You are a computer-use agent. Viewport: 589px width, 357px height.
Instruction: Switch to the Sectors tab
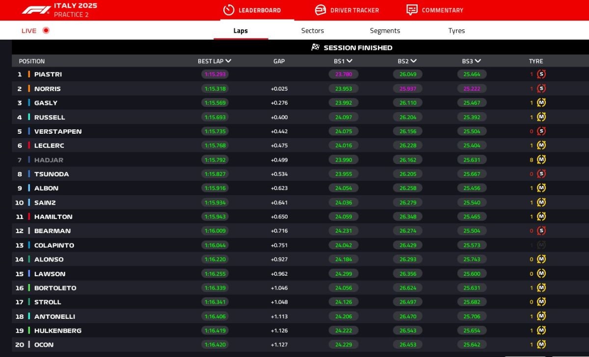(x=313, y=30)
